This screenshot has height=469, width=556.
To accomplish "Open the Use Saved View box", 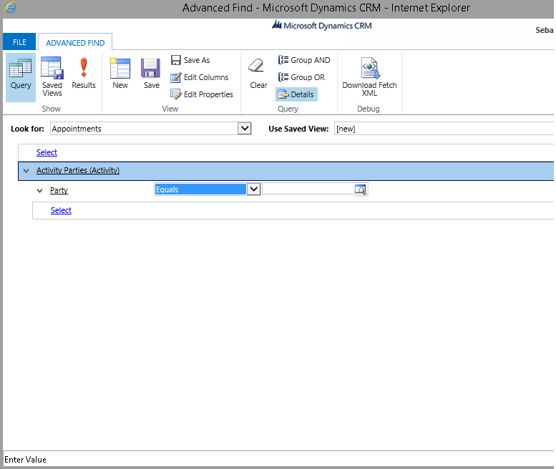I will point(444,129).
